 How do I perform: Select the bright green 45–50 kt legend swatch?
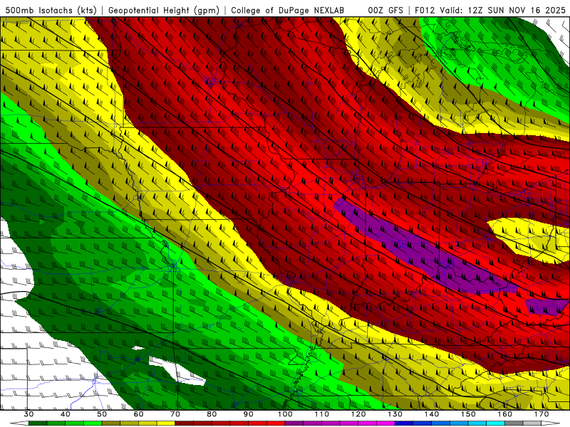pos(93,423)
